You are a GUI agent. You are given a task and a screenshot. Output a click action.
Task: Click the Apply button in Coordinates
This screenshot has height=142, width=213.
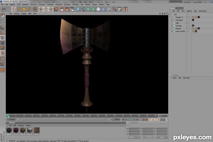(162, 137)
